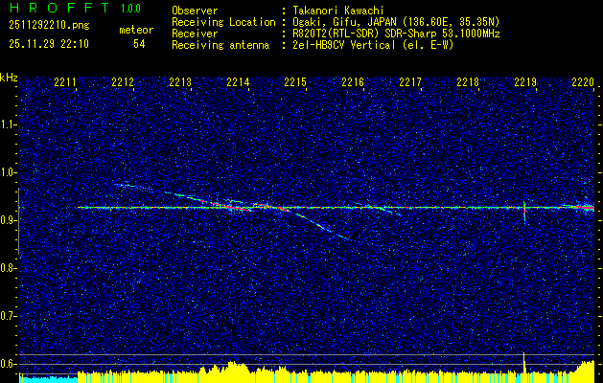Click the 1.0 frequency axis label
This screenshot has height=383, width=603.
click(x=7, y=172)
